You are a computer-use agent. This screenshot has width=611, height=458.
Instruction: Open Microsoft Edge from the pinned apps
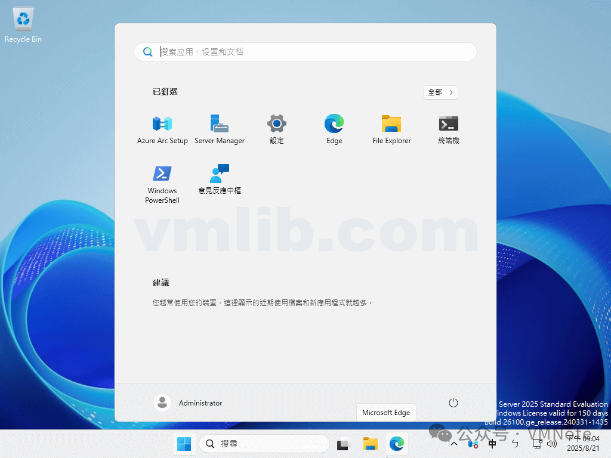coord(334,123)
